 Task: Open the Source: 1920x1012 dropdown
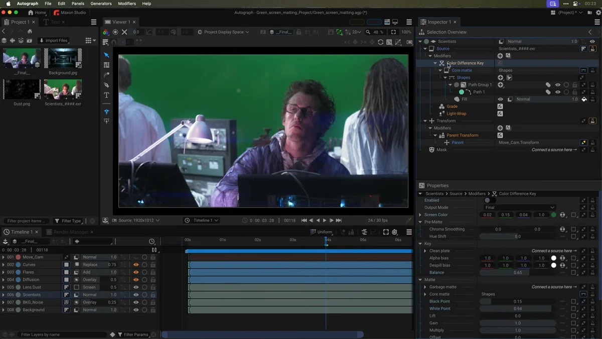point(136,220)
